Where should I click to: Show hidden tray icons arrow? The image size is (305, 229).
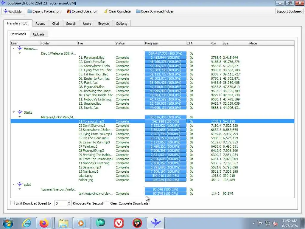point(253,223)
